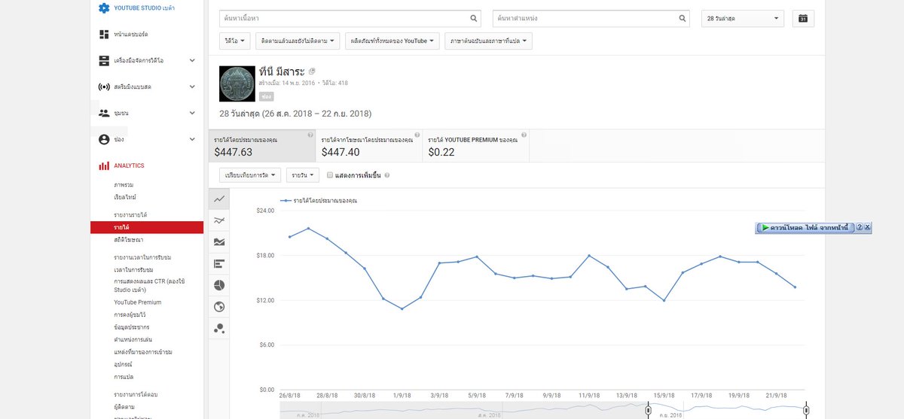
Task: Open YouTube Premium report in sidebar
Action: pos(138,302)
